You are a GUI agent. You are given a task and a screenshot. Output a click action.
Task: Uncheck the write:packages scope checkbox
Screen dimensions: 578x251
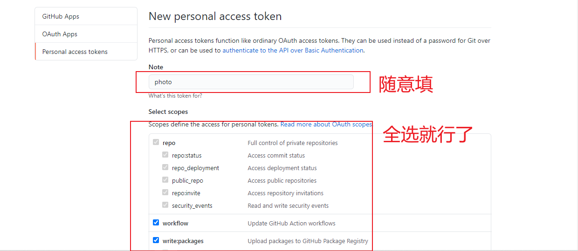click(x=156, y=240)
